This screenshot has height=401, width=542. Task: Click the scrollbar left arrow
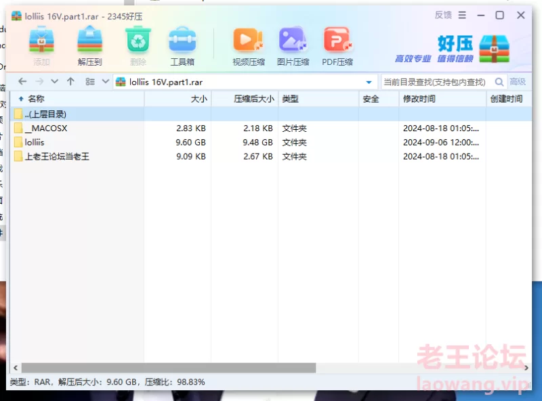coord(16,368)
